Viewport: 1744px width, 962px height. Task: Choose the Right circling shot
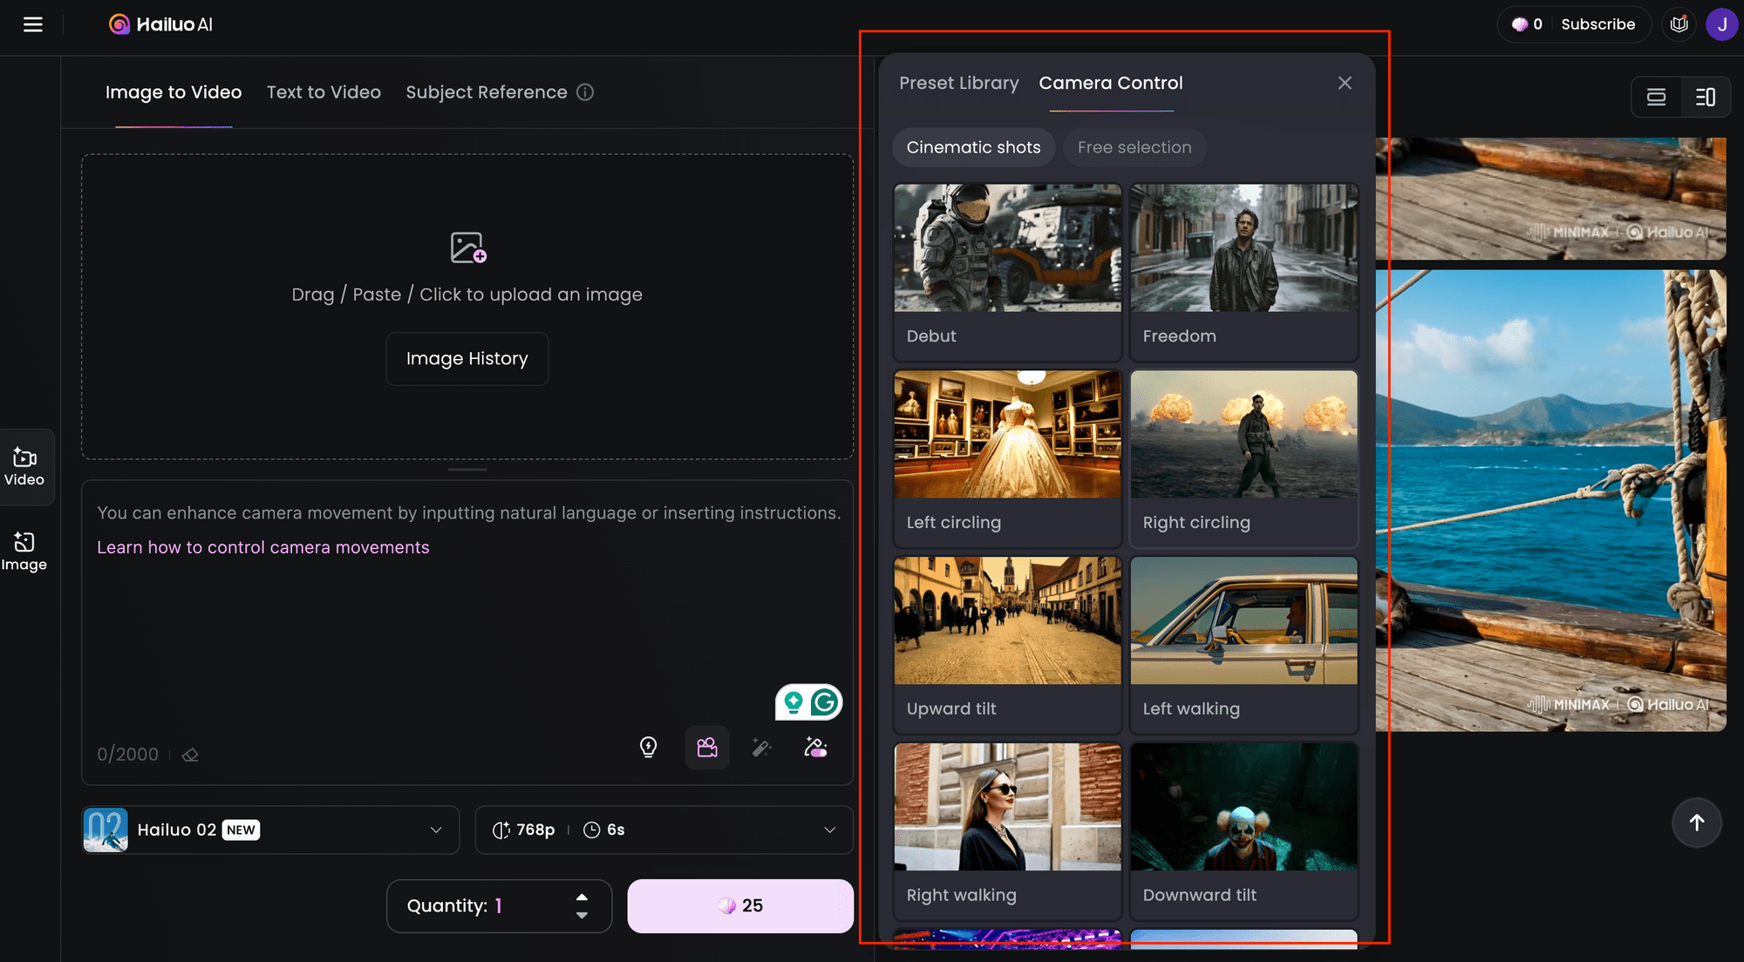point(1244,457)
